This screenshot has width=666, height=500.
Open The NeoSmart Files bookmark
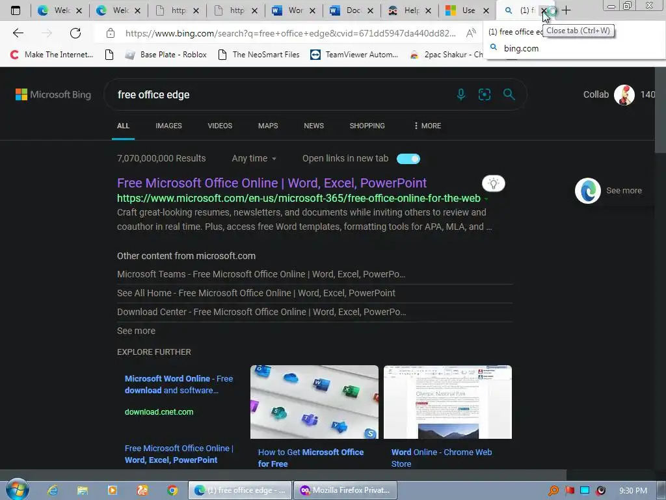click(259, 55)
